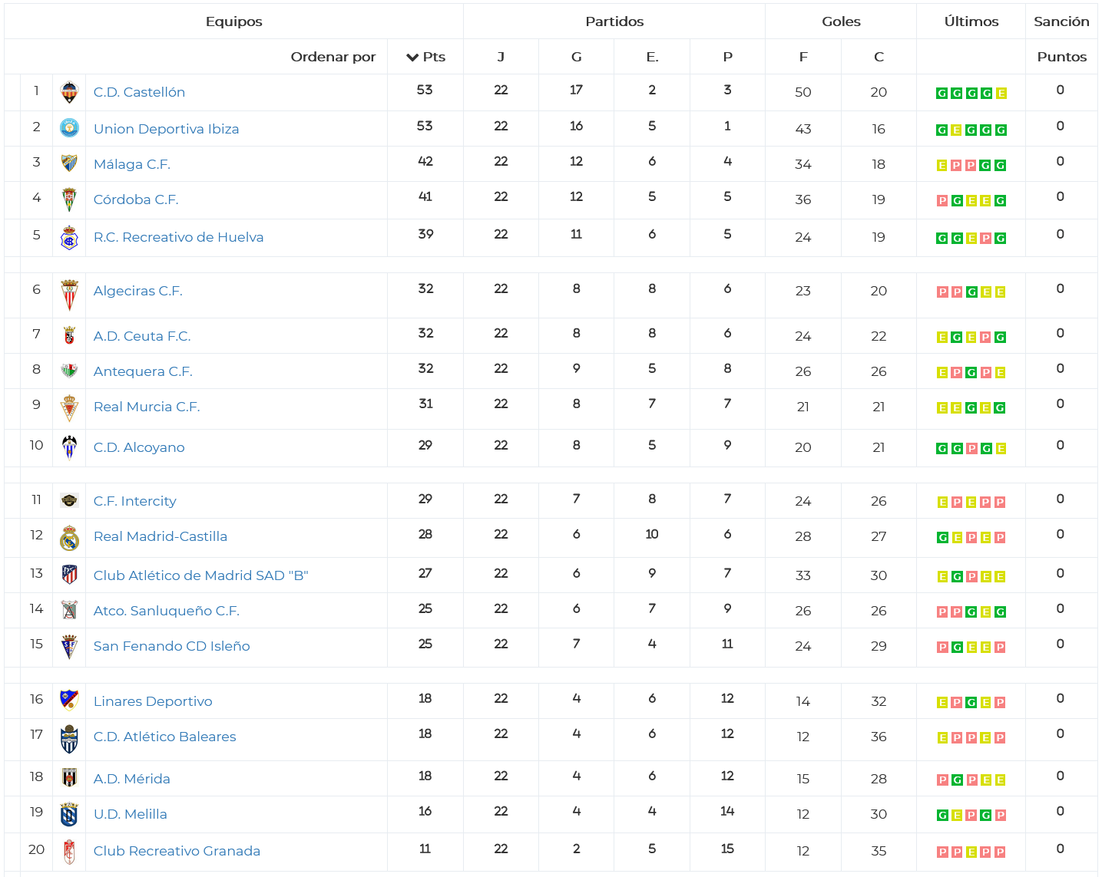Click the Málaga C.F. crest
1102x877 pixels.
(69, 163)
